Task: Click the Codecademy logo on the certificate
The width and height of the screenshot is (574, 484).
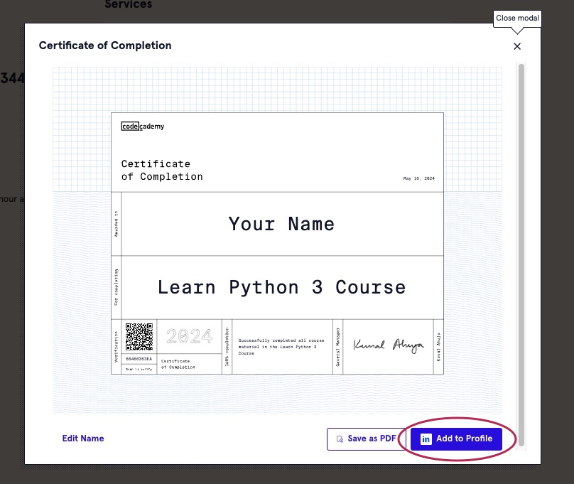Action: click(143, 127)
